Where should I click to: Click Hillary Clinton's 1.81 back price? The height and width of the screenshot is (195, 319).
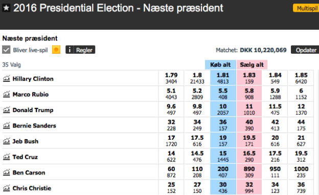pos(223,78)
